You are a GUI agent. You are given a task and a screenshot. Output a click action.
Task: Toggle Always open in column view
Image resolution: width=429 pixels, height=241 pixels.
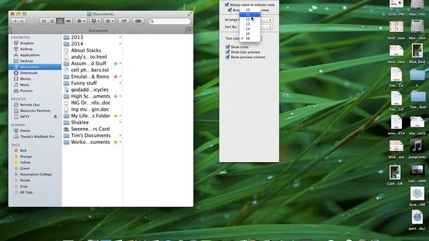[x=227, y=5]
